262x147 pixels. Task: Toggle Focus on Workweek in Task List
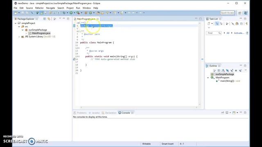click(227, 24)
